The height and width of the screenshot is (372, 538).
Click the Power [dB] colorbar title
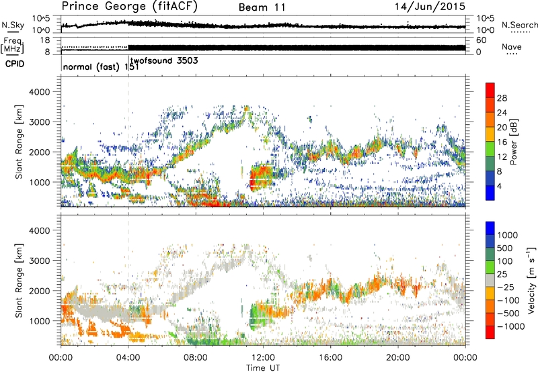coord(513,142)
